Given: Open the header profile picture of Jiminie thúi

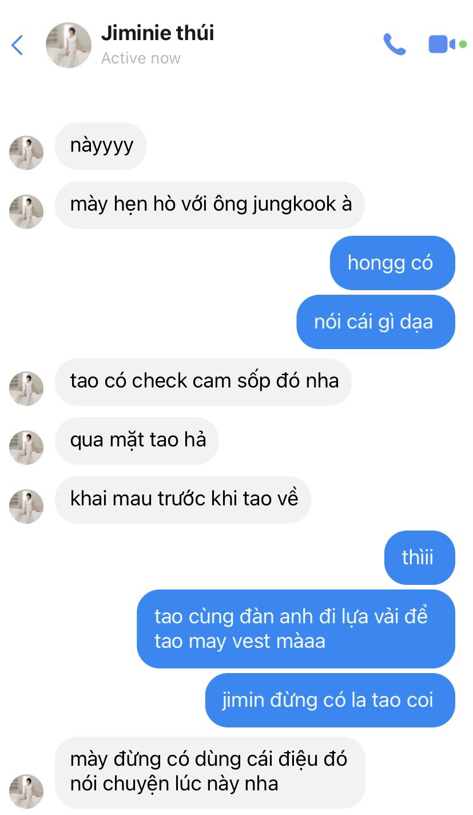Looking at the screenshot, I should pyautogui.click(x=69, y=45).
